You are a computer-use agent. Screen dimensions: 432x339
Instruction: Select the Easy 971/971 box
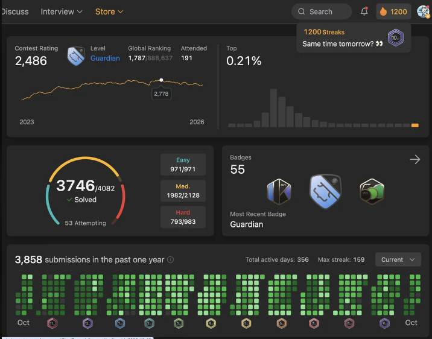pyautogui.click(x=183, y=165)
